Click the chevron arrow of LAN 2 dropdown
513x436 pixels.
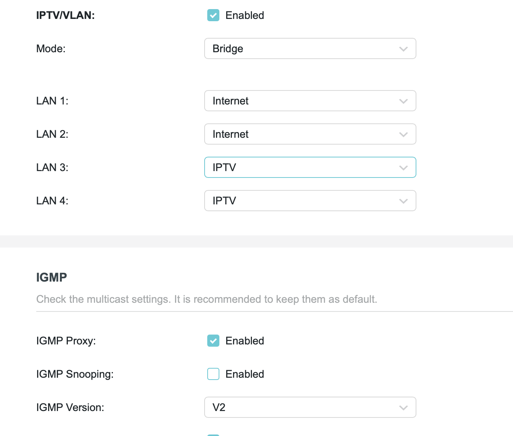404,134
